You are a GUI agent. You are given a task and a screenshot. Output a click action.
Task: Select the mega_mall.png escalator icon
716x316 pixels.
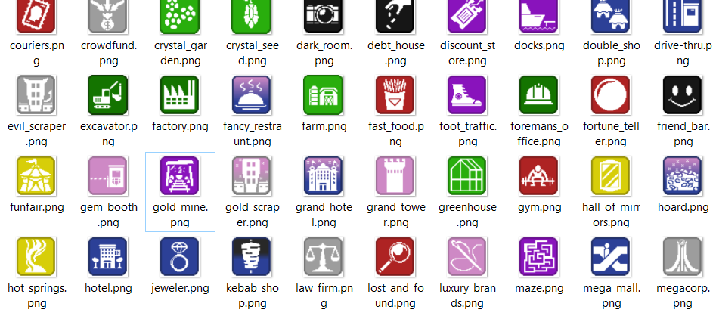[x=611, y=256]
